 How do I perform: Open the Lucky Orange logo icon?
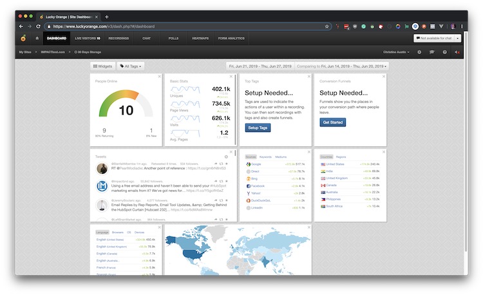click(x=23, y=38)
